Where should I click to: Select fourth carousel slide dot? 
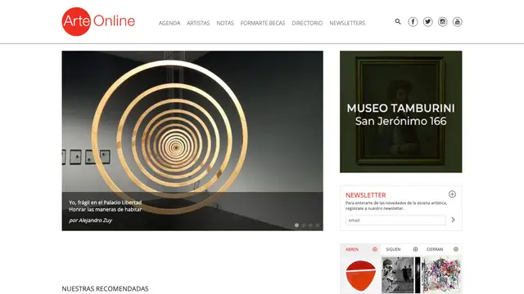click(318, 225)
